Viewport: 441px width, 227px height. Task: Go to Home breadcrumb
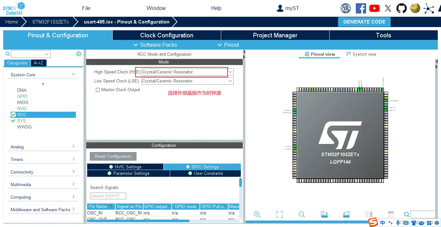(12, 22)
